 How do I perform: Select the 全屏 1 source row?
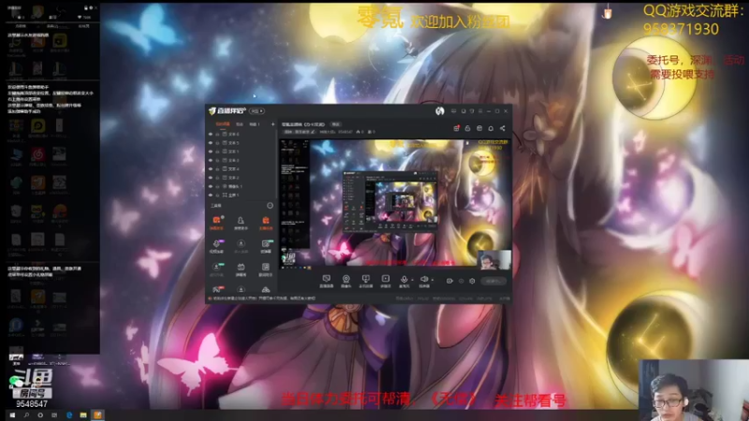point(242,195)
